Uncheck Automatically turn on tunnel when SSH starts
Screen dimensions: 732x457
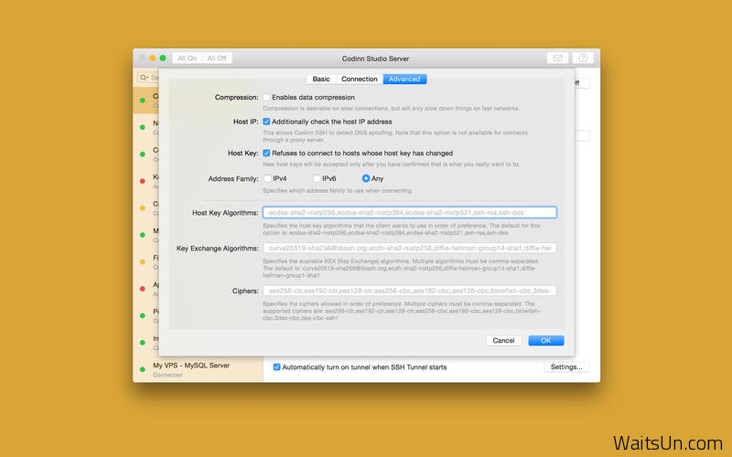[277, 367]
